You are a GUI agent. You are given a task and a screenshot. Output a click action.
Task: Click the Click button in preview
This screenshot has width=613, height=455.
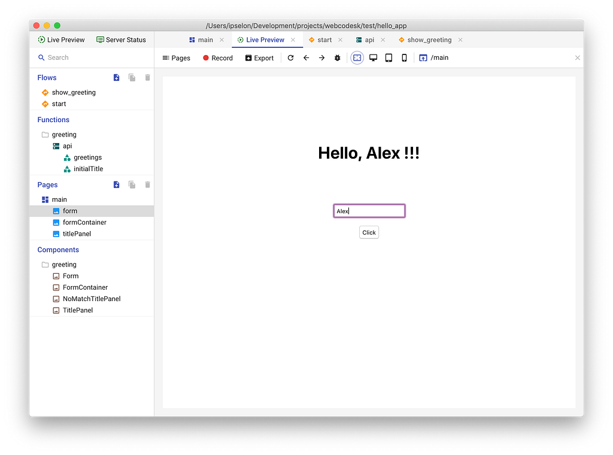pyautogui.click(x=369, y=232)
